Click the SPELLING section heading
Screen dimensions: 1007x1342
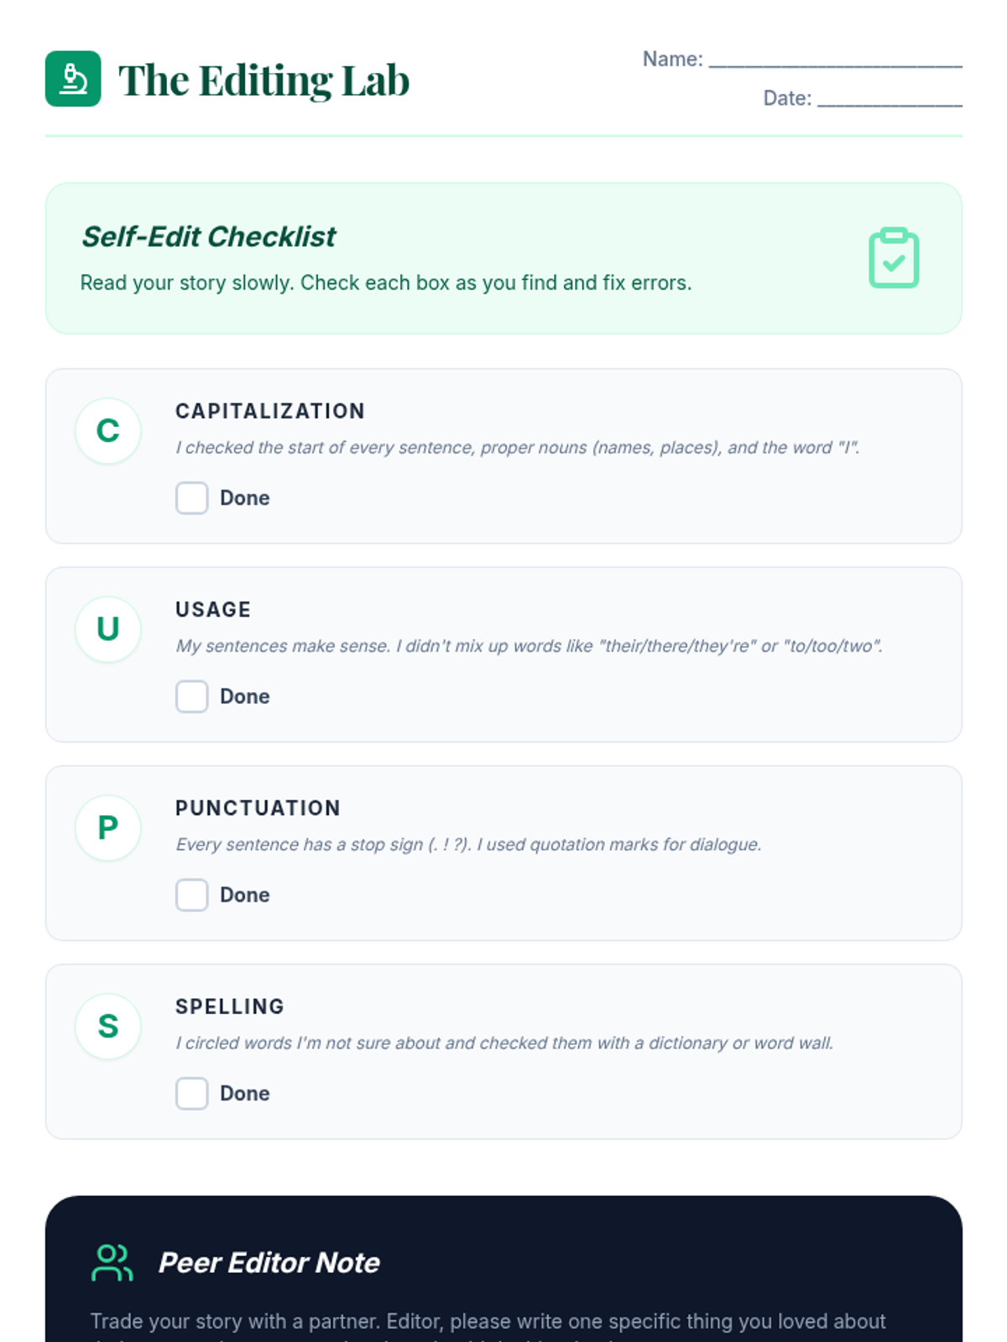tap(230, 1006)
